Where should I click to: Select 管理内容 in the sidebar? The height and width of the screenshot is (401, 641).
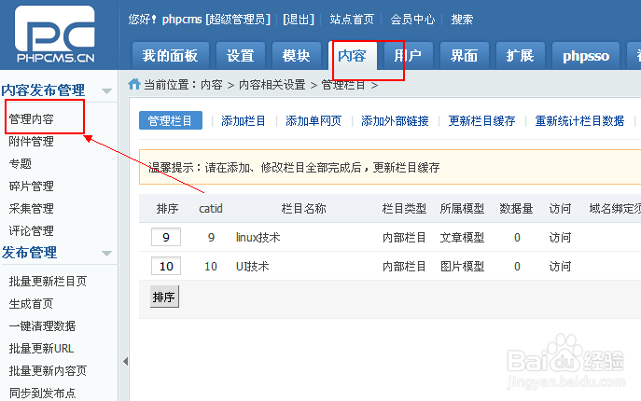coord(32,119)
